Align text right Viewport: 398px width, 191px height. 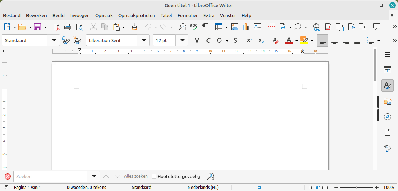point(346,40)
